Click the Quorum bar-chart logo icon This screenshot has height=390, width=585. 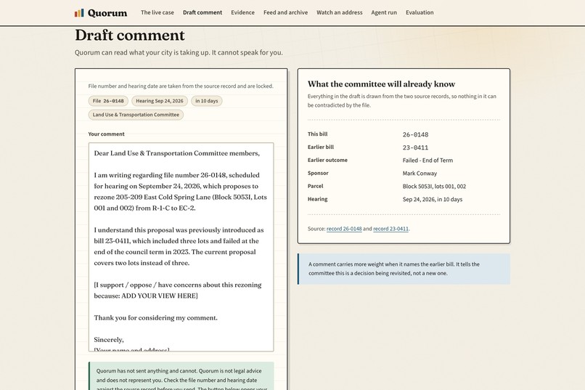(x=79, y=13)
